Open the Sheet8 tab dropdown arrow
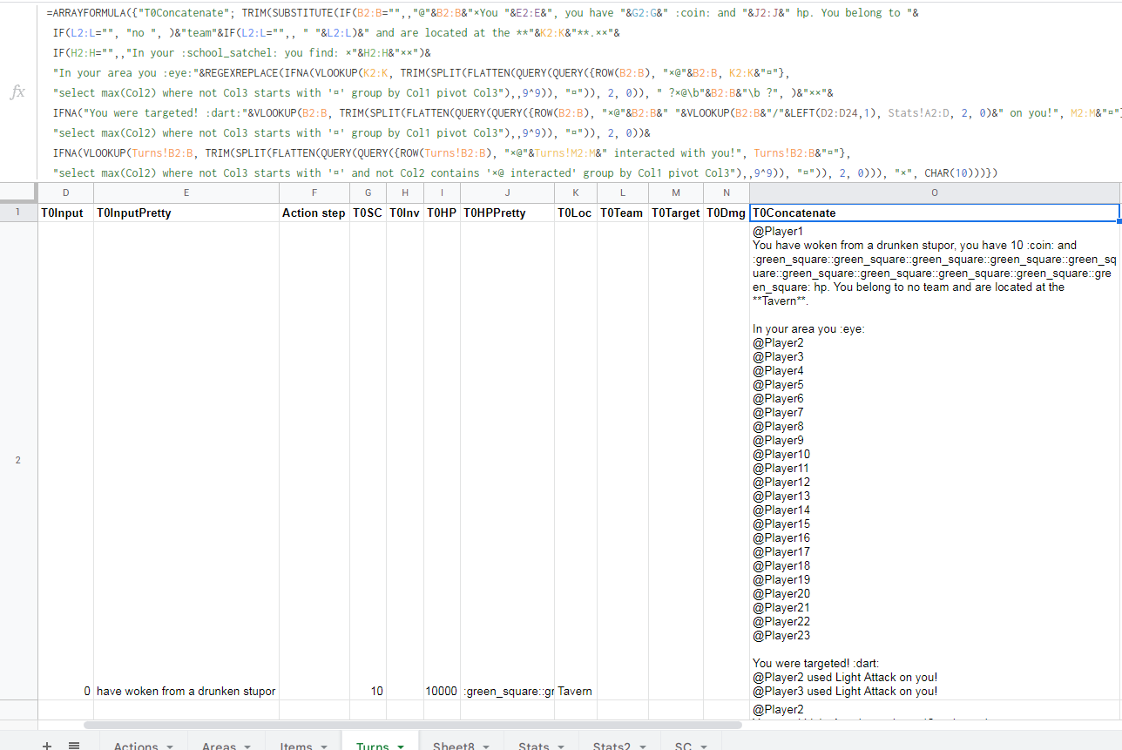The width and height of the screenshot is (1122, 750). point(485,747)
